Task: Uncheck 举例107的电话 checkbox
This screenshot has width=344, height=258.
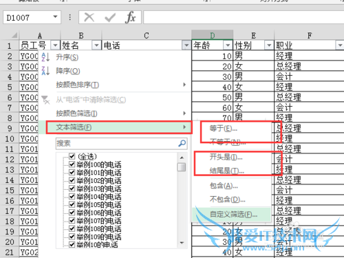Action: pos(72,221)
